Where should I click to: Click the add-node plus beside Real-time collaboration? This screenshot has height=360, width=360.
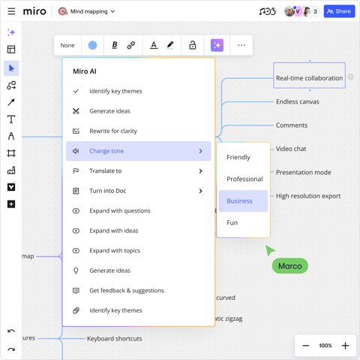point(350,77)
